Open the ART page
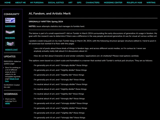The height and width of the screenshot is (120, 160). coord(70,3)
